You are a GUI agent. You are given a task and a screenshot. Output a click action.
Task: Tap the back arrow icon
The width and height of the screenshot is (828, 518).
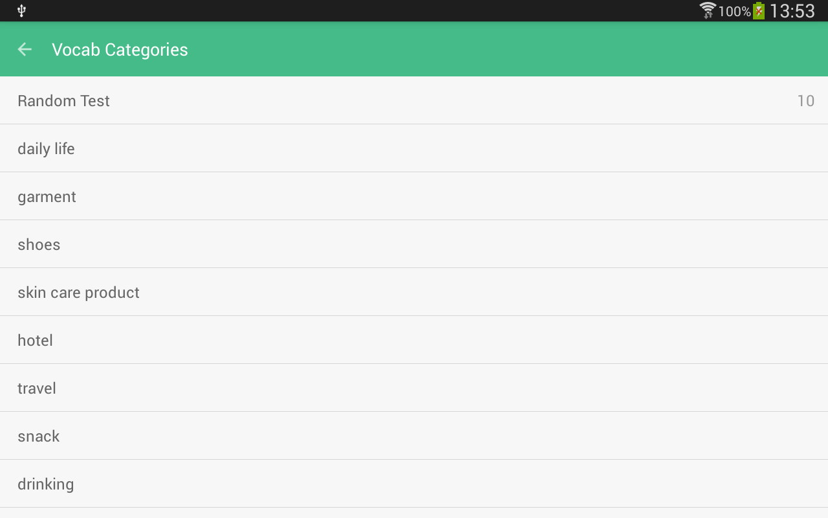[x=25, y=49]
